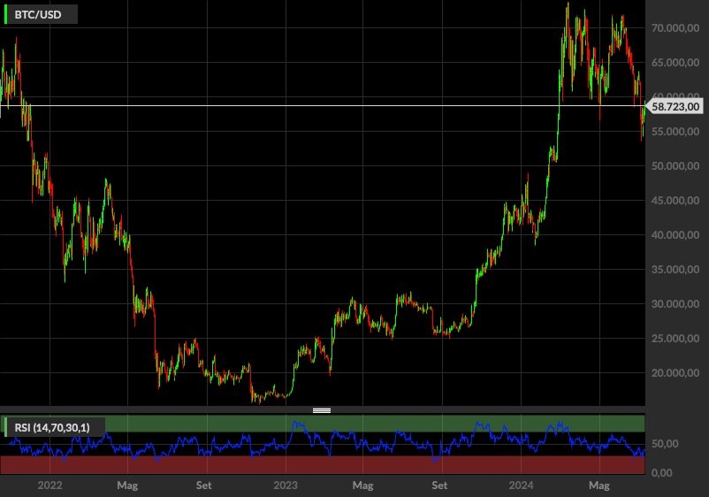
Task: Click the Set label after 2022
Action: point(204,486)
